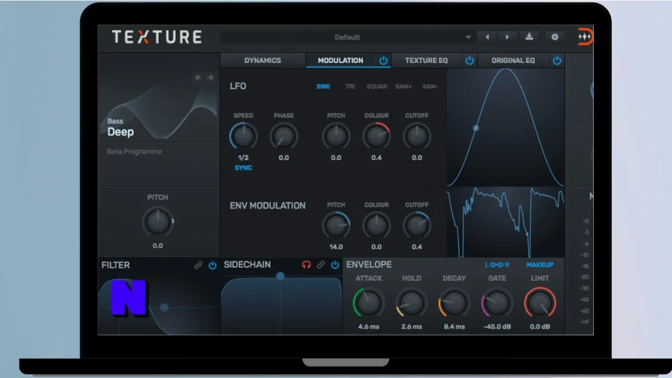This screenshot has height=378, width=672.
Task: Click the LFO Speed knob
Action: 243,136
